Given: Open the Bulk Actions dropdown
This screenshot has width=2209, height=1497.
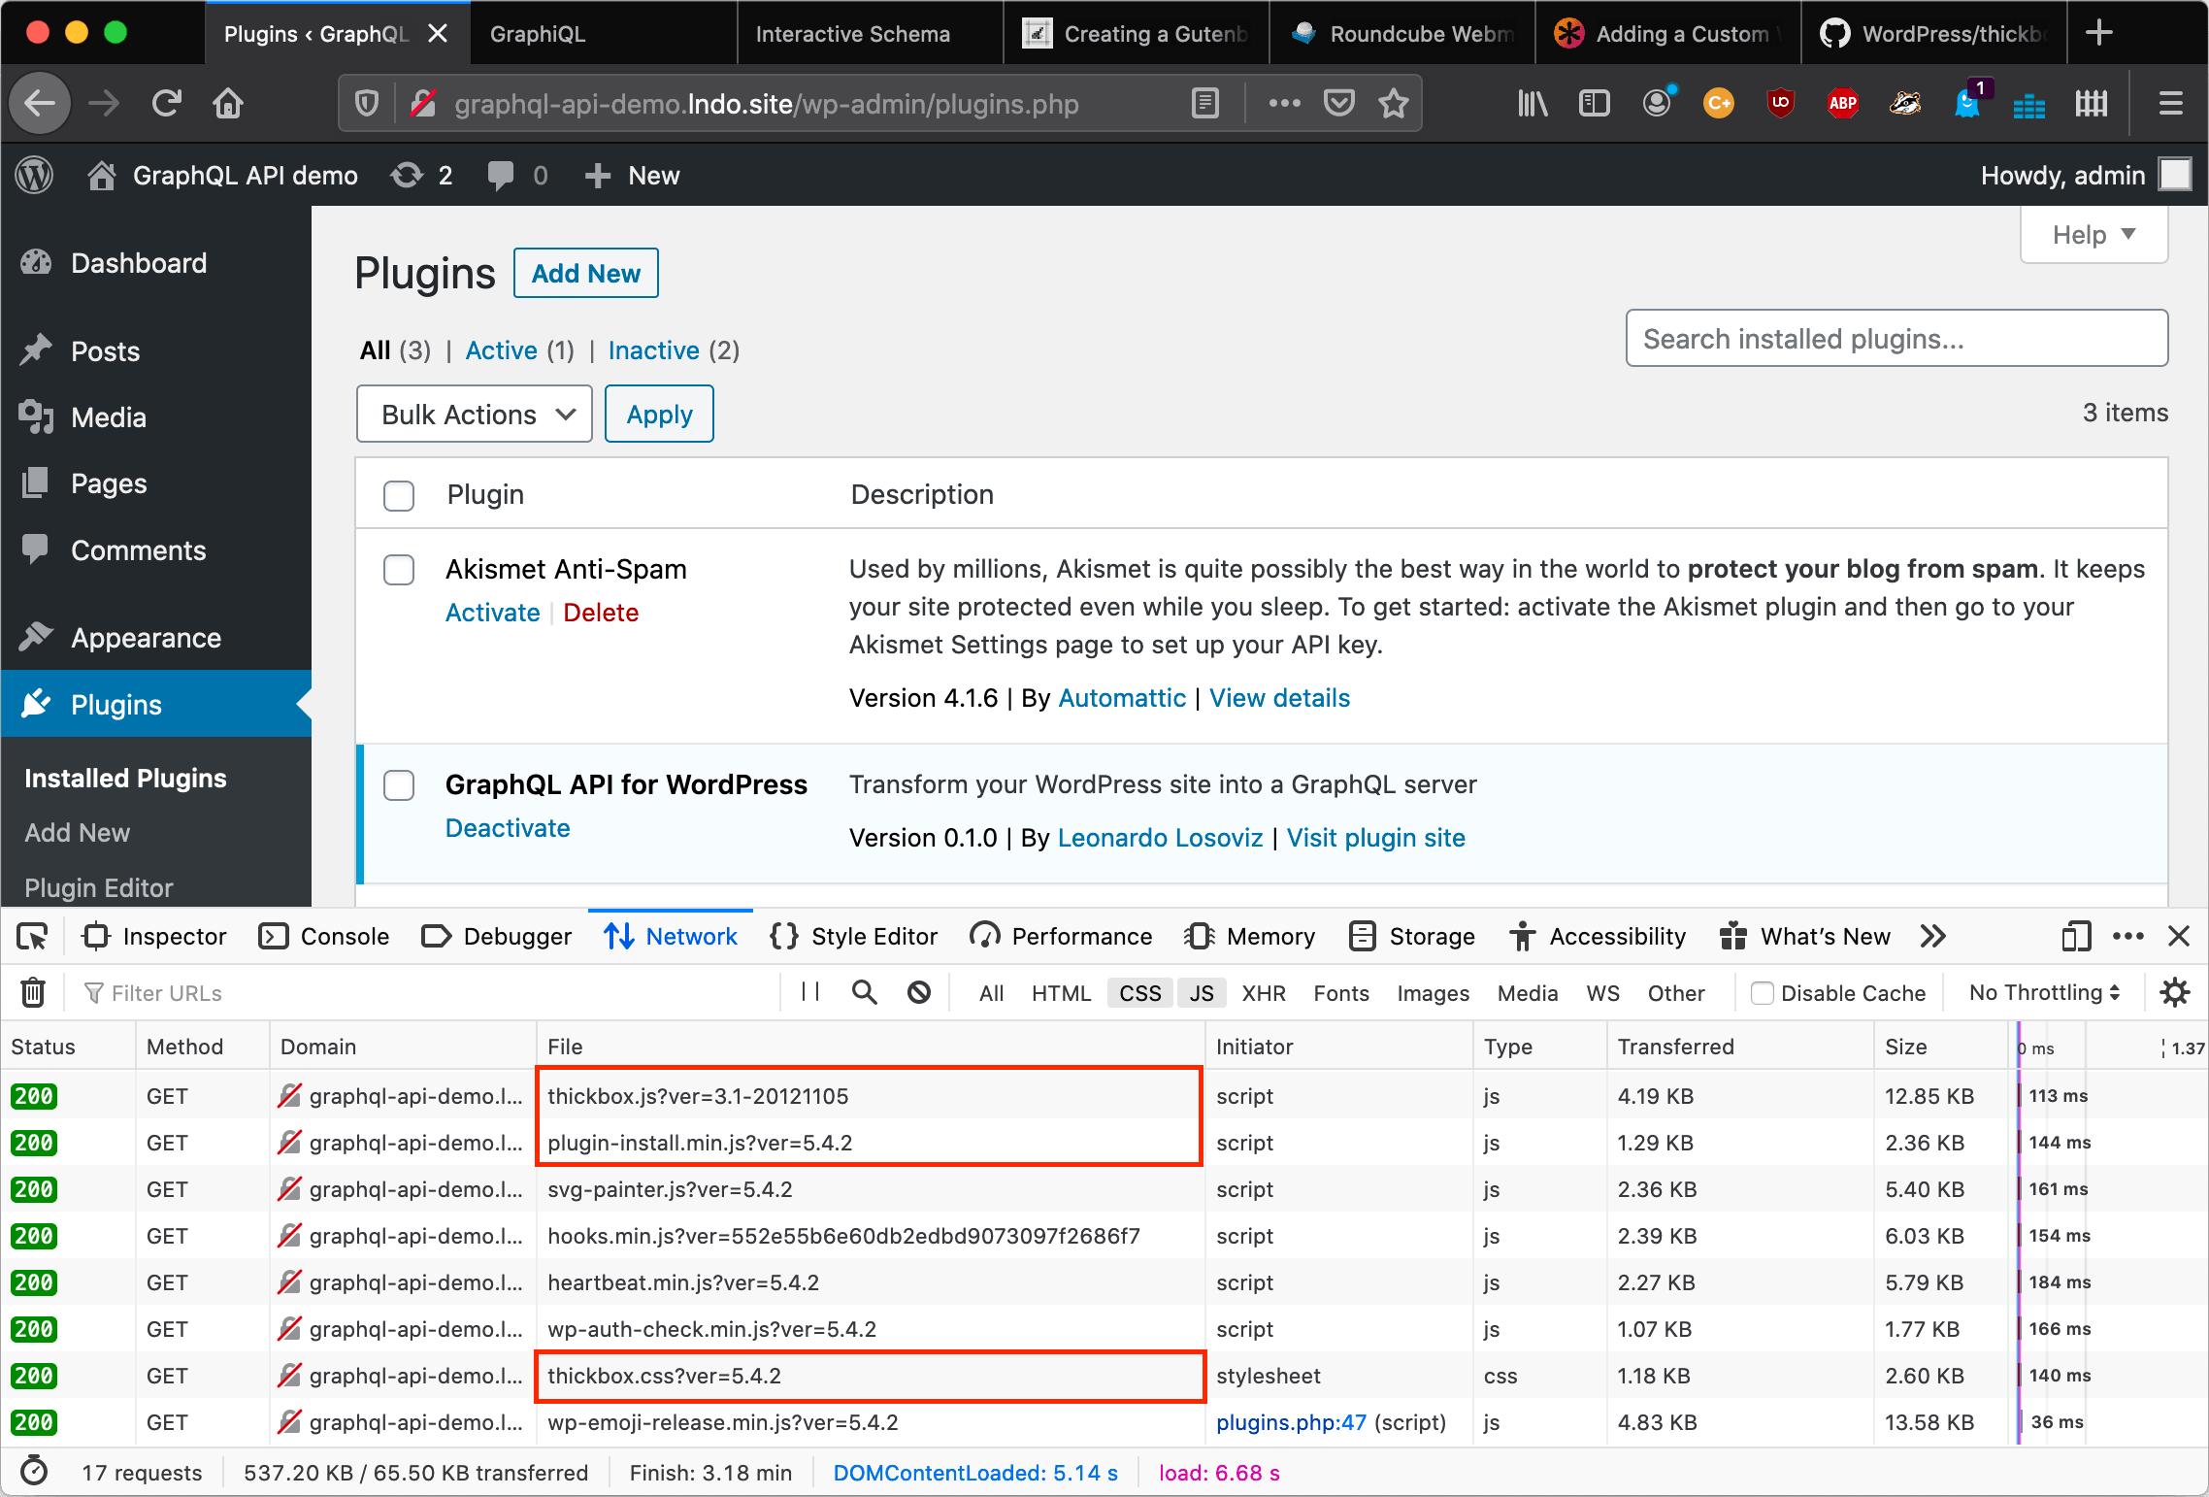Looking at the screenshot, I should point(475,415).
